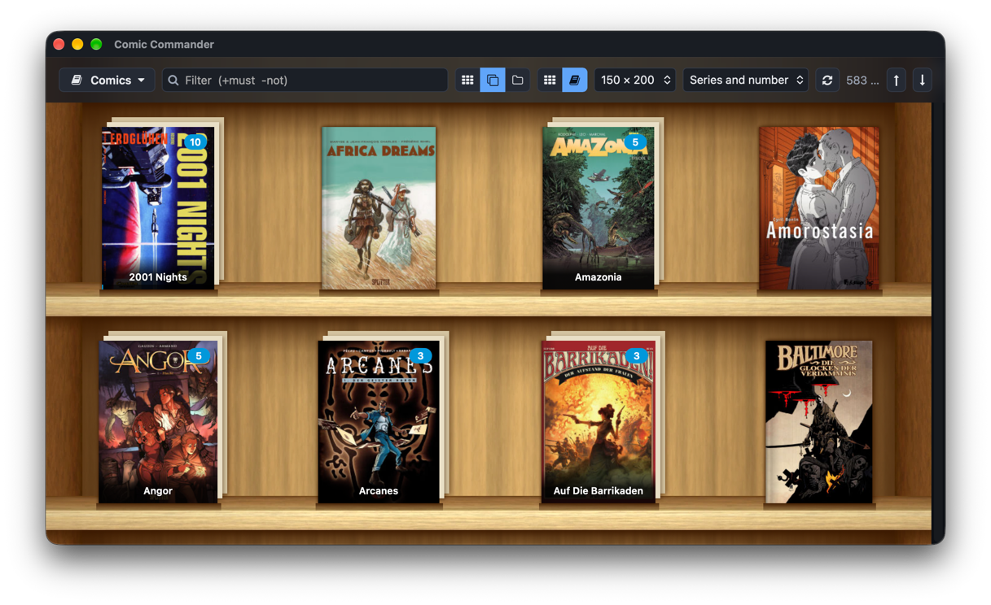Click the 5 count badge on Amazonia
The image size is (991, 605).
click(x=635, y=142)
